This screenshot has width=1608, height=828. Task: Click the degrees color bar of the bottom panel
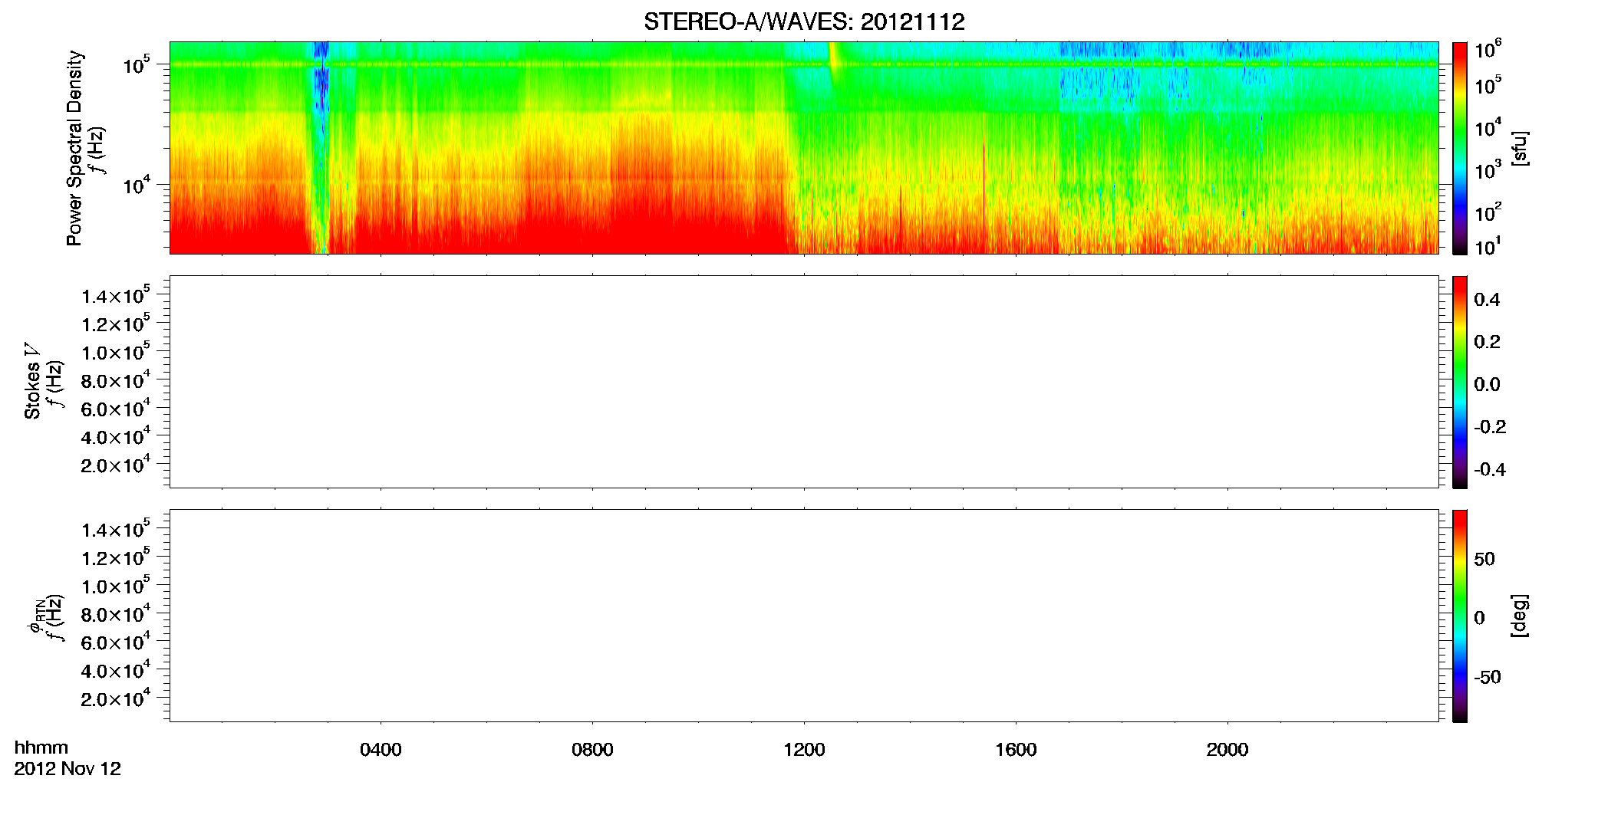tap(1460, 616)
